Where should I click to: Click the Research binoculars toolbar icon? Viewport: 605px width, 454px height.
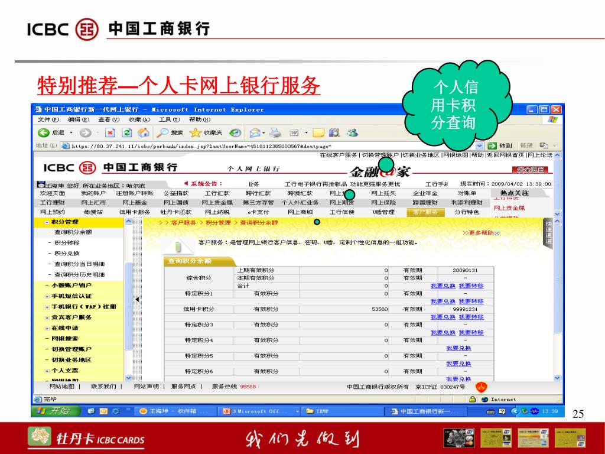click(x=334, y=133)
